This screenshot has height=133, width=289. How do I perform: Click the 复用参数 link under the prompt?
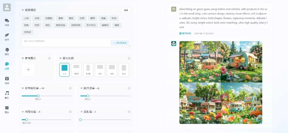(185, 33)
